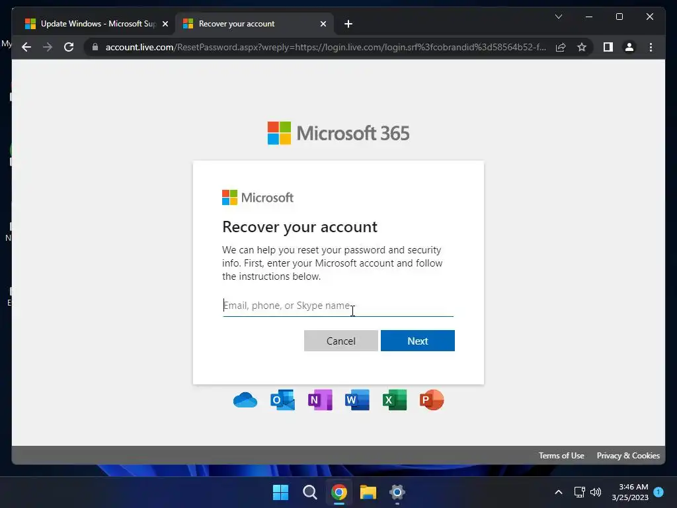
Task: Open taskbar Search
Action: [x=309, y=492]
